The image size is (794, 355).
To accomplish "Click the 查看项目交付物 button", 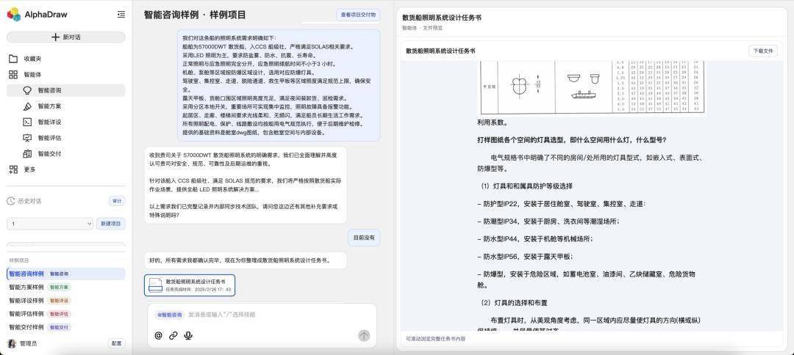I will coord(358,15).
